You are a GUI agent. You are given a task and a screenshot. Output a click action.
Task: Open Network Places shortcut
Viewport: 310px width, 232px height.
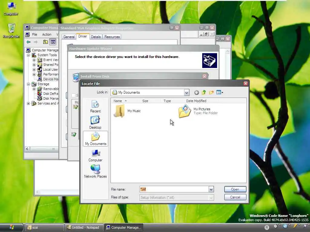tap(95, 172)
